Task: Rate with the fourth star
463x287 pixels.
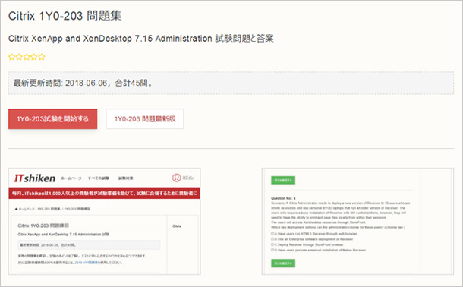Action: pyautogui.click(x=34, y=57)
